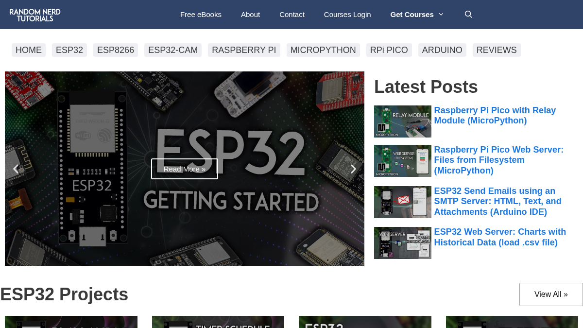Open Pico Web Server Files from Filesystem post
The width and height of the screenshot is (583, 328).
pos(498,160)
